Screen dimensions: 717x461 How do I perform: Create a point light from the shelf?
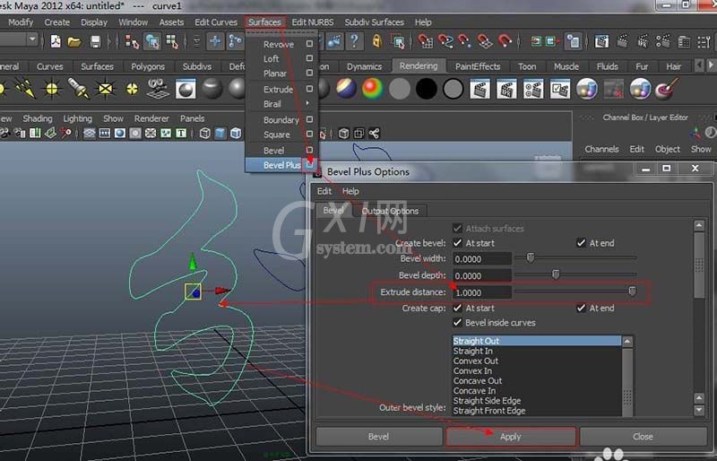[x=52, y=88]
